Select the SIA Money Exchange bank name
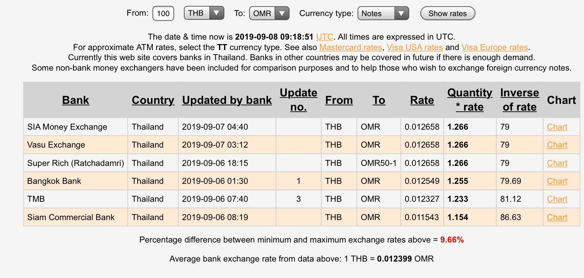Viewport: 584px width, 278px height. (67, 127)
